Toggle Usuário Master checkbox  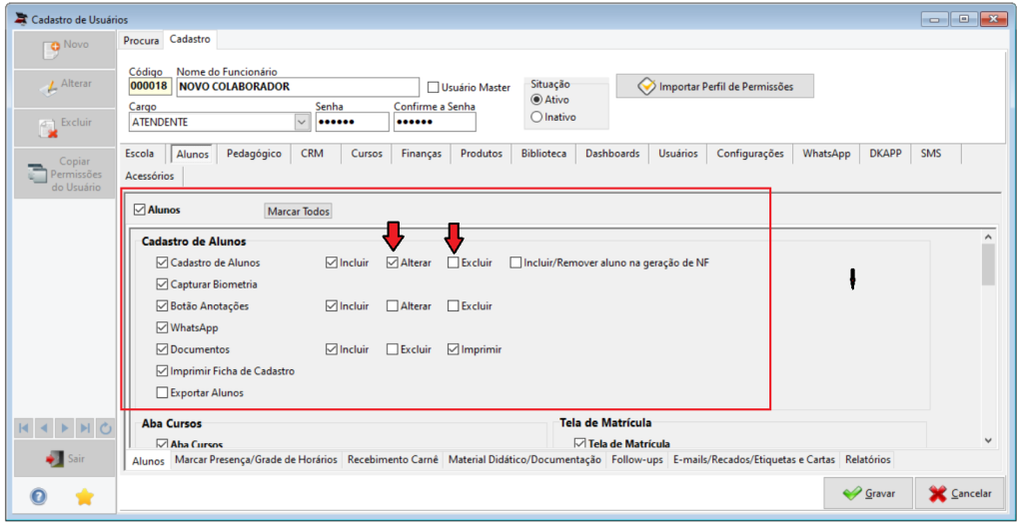433,87
